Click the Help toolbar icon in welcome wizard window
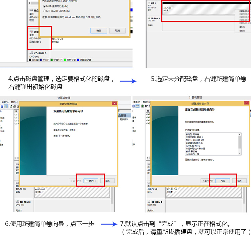The image size is (251, 239). (2, 106)
